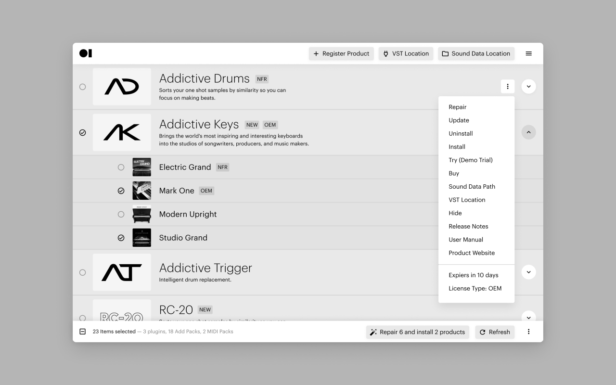Click the XLN Audio logo icon

(x=86, y=53)
